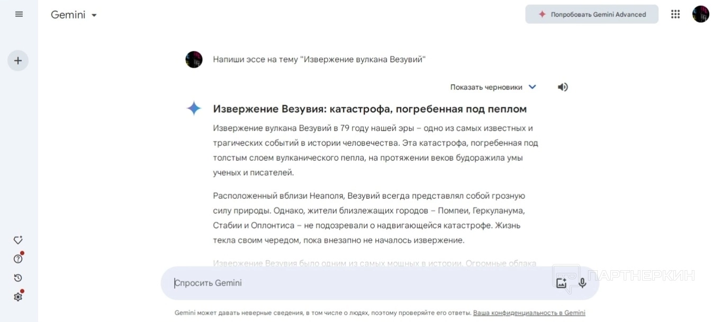Open Gemini model selector dropdown
This screenshot has width=722, height=322.
tap(74, 15)
